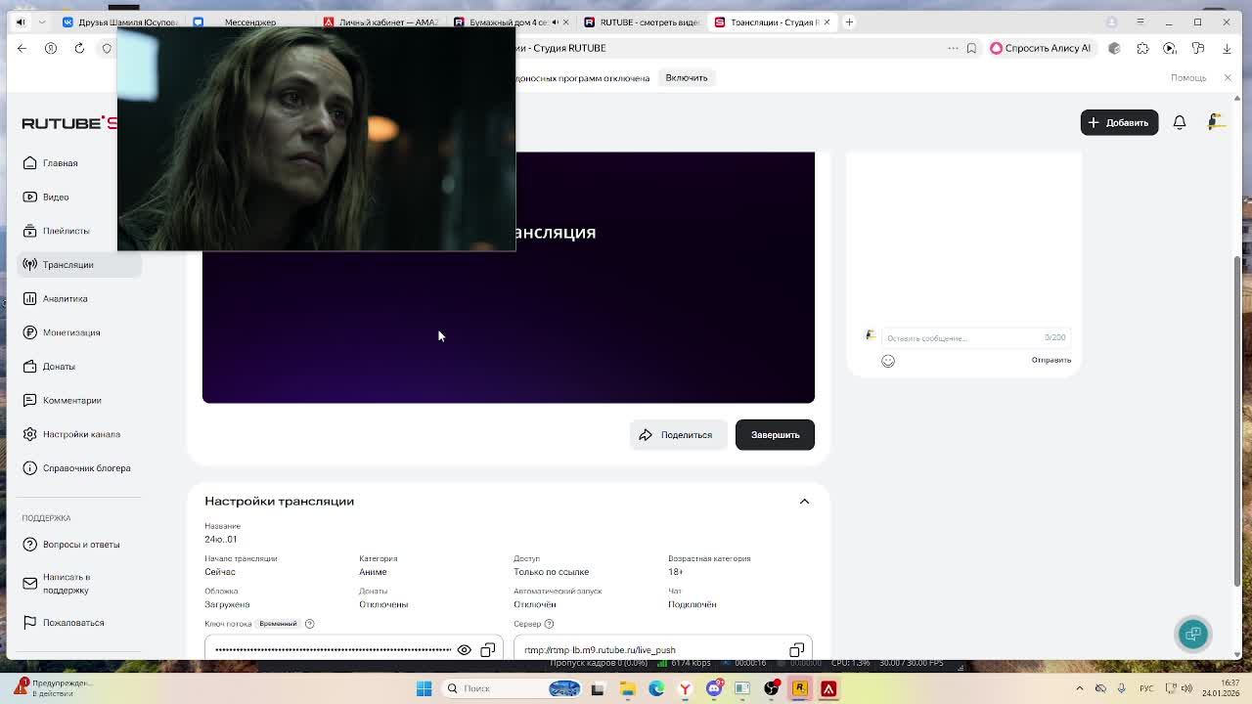Open the Windows Start menu
This screenshot has height=704, width=1252.
(x=424, y=688)
